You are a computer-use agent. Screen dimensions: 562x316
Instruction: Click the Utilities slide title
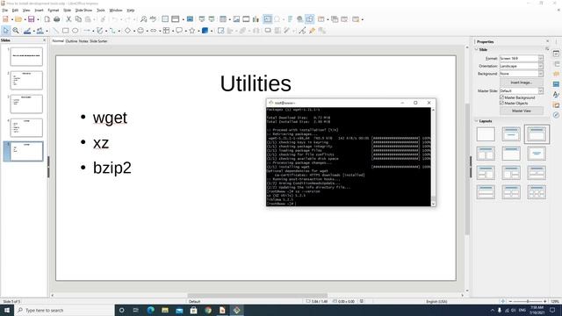pos(256,83)
